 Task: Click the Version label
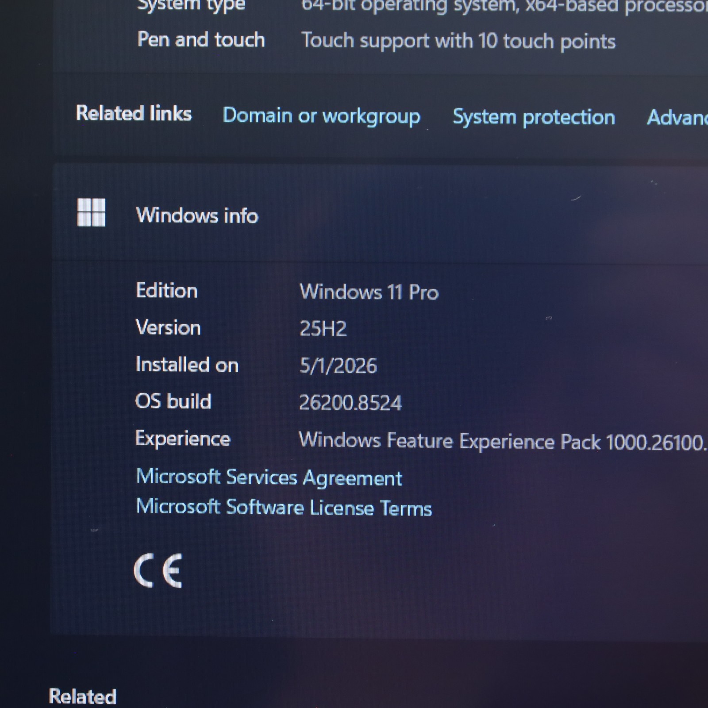point(168,327)
